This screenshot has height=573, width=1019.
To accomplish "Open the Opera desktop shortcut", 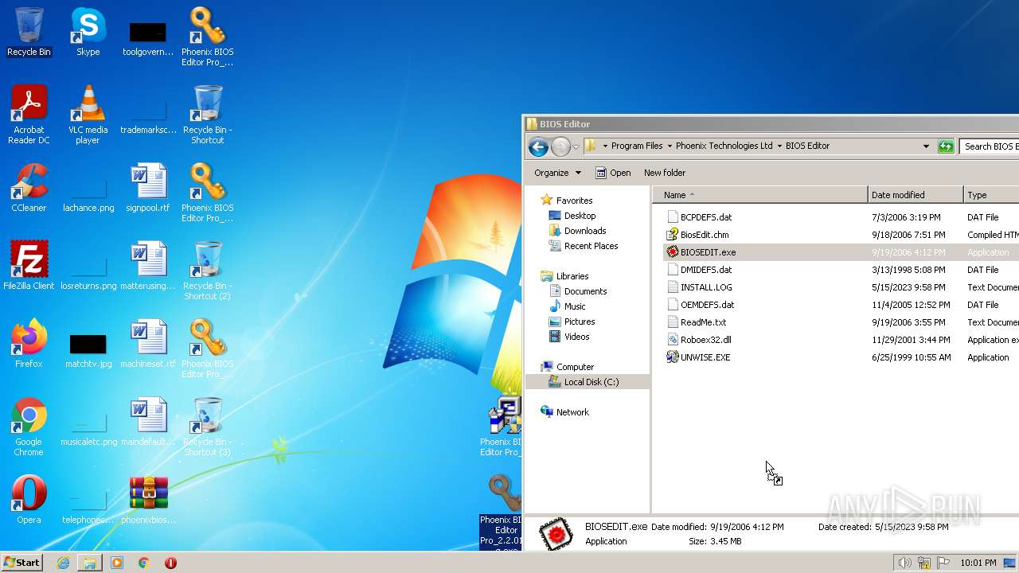I will [29, 500].
